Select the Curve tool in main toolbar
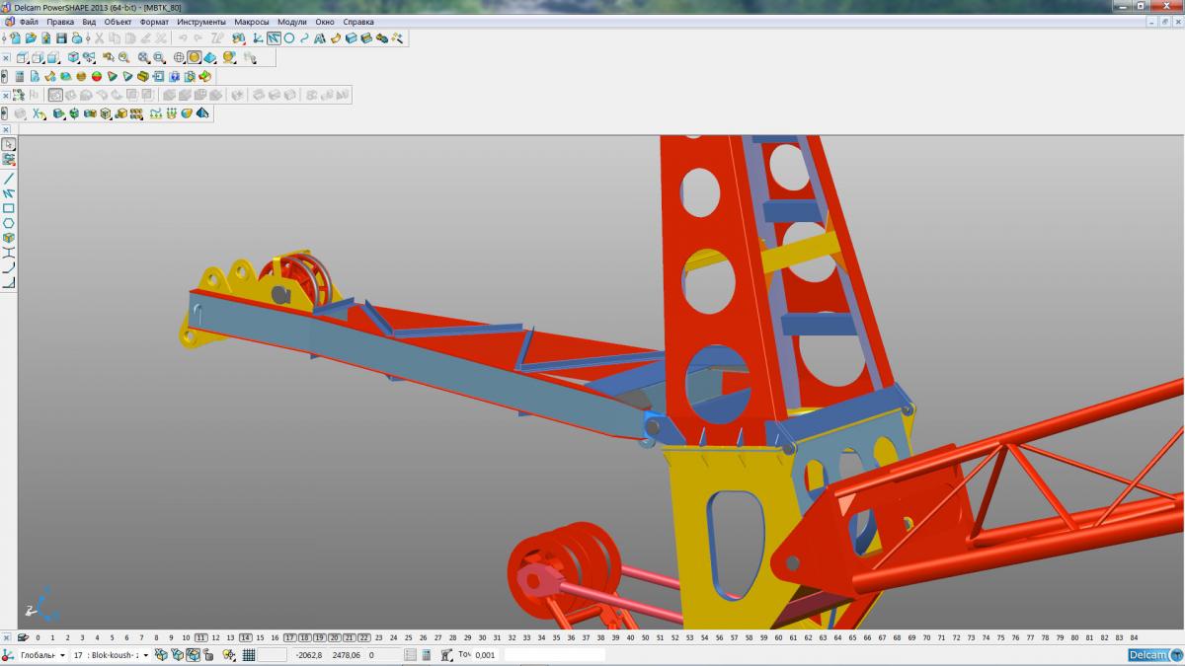 coord(304,37)
